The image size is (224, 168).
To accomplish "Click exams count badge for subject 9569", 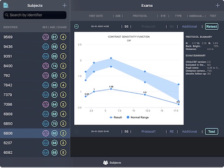I will pyautogui.click(x=63, y=37).
